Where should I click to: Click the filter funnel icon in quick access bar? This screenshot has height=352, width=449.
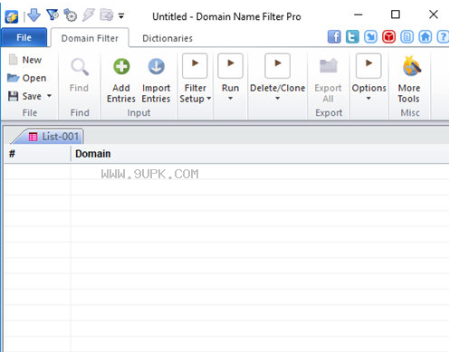[53, 14]
